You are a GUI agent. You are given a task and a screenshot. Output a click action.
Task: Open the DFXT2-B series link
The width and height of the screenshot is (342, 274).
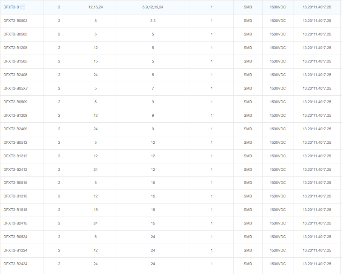coord(11,7)
